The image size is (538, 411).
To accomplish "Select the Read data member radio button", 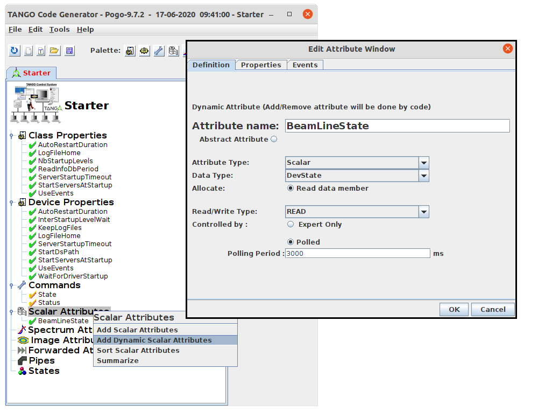I will pos(291,189).
